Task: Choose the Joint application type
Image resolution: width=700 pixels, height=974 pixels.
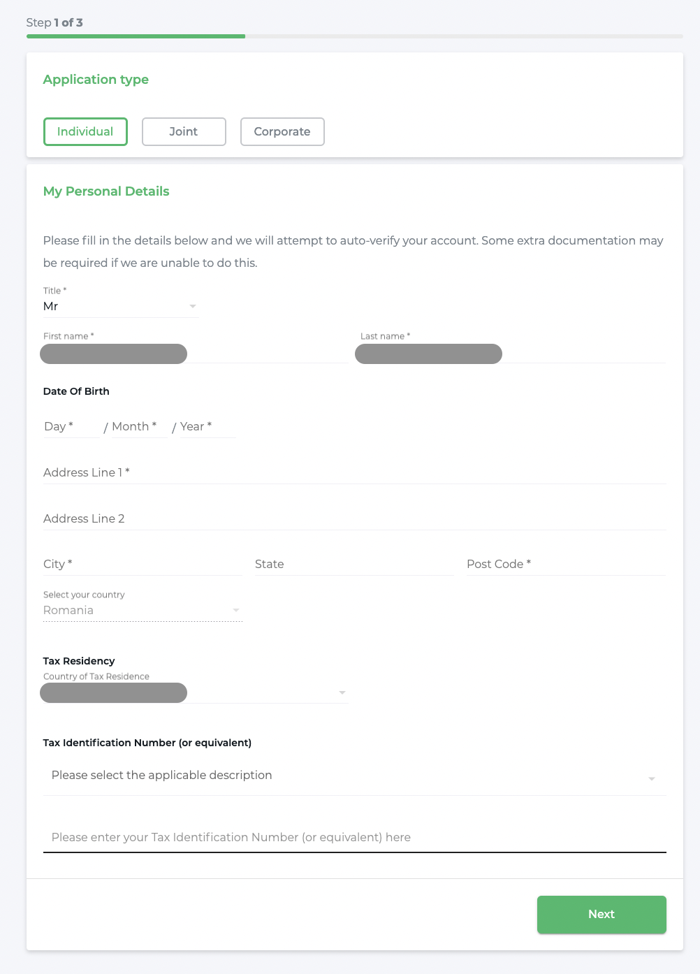Action: 184,131
